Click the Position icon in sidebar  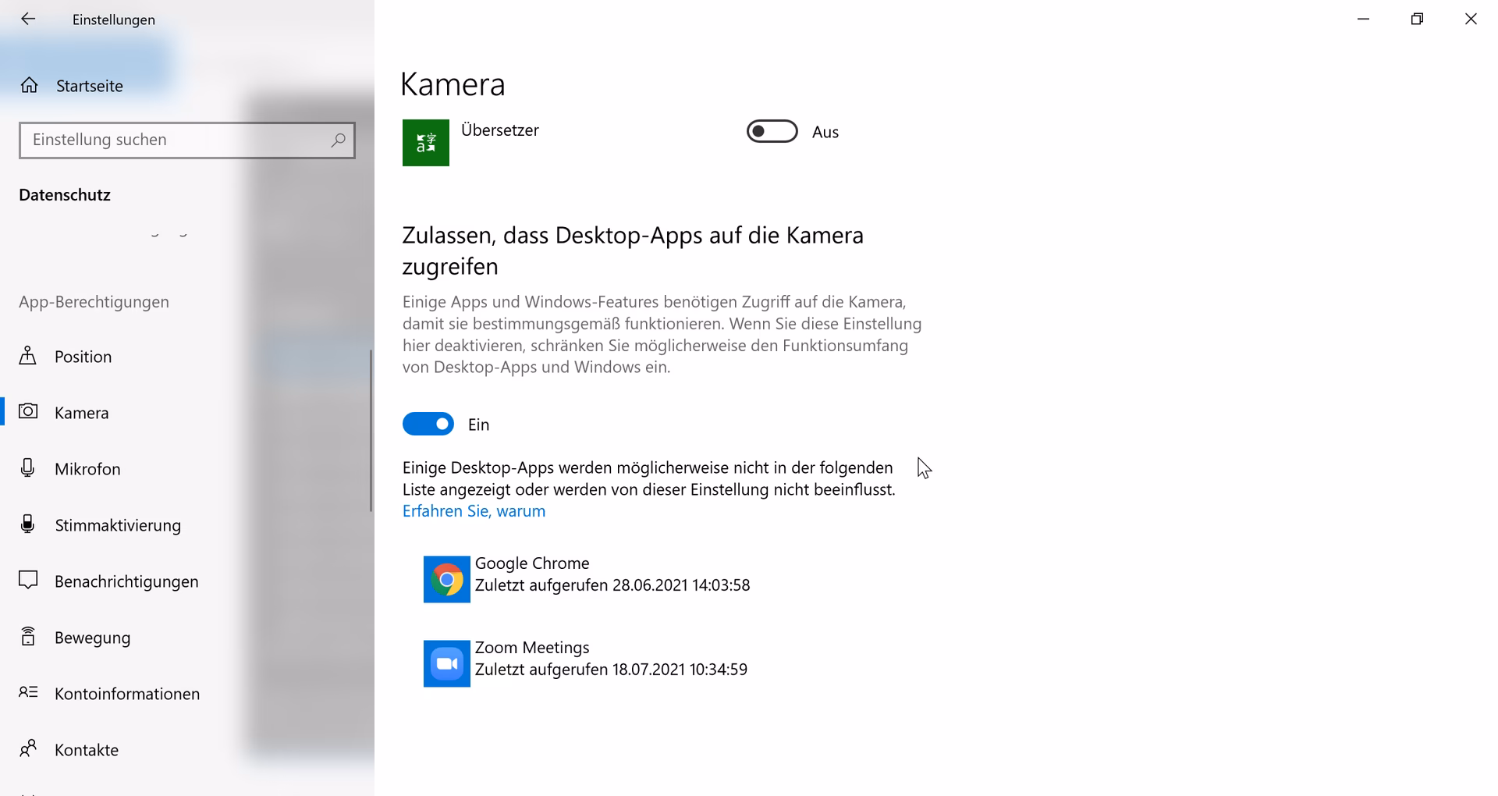(x=28, y=356)
